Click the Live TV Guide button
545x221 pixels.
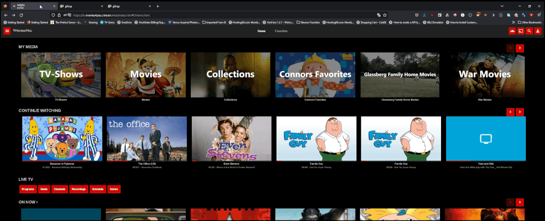click(x=44, y=189)
